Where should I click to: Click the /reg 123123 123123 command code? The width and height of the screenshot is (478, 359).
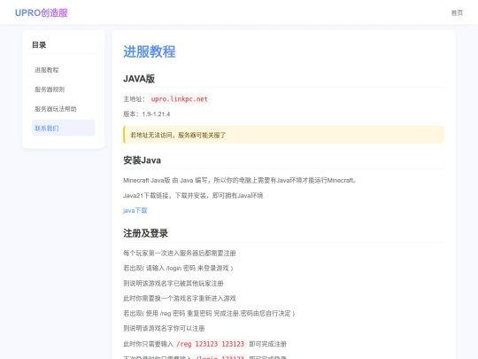pos(210,344)
